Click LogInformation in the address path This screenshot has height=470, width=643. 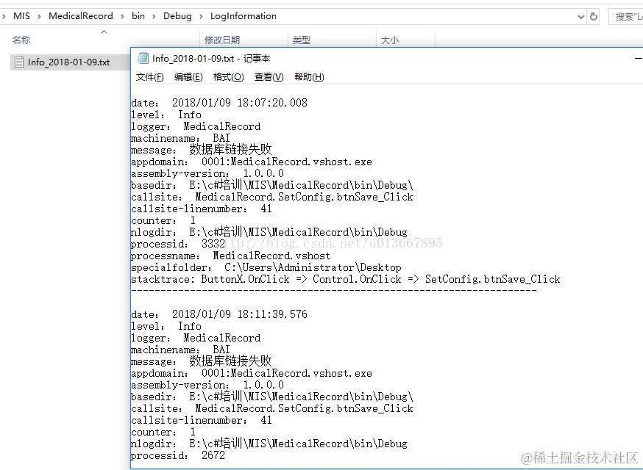(244, 16)
